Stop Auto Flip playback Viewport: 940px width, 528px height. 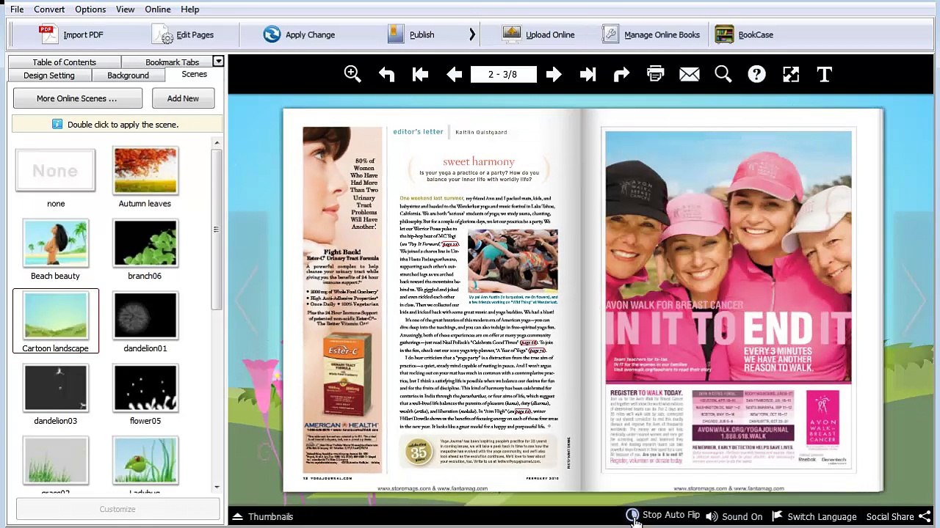[662, 516]
